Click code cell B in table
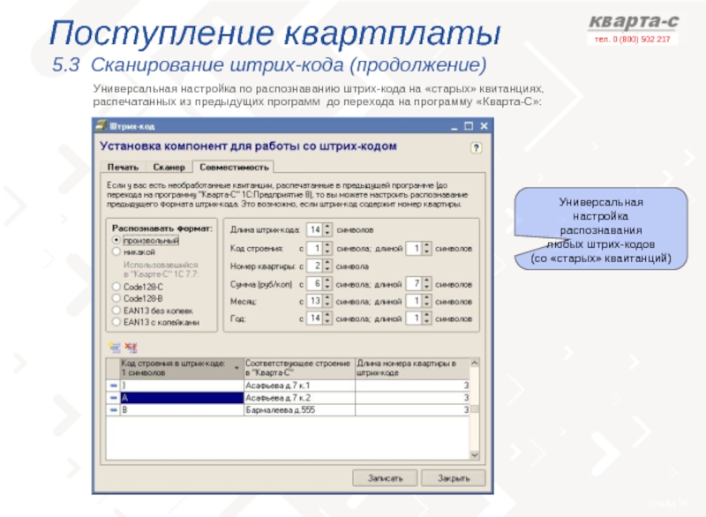 click(x=182, y=410)
